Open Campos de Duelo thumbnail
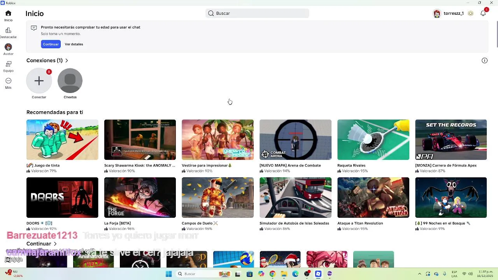Viewport: 498px width, 280px height. 217,198
